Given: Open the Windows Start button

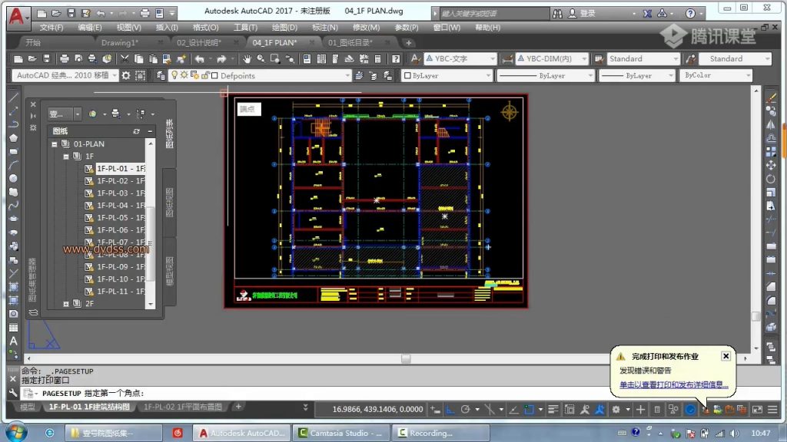Looking at the screenshot, I should point(17,432).
